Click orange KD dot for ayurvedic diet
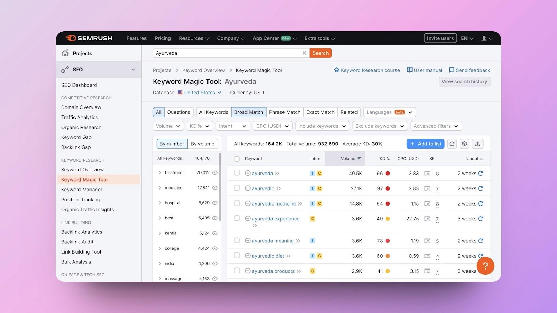 point(387,256)
